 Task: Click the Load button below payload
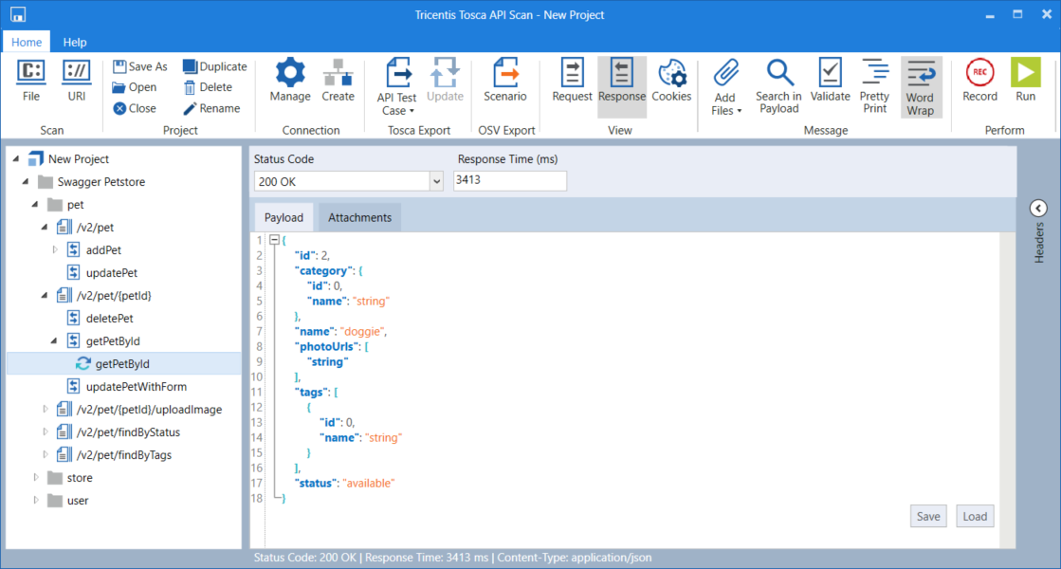(975, 516)
